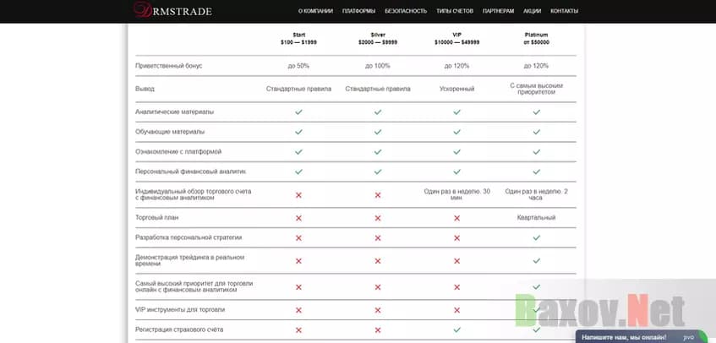Click the Platinum account column header
Image resolution: width=716 pixels, height=343 pixels.
pyautogui.click(x=536, y=38)
